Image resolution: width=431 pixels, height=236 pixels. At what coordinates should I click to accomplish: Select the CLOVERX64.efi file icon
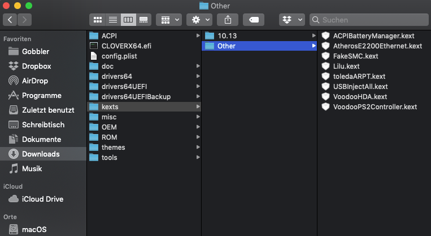coord(94,46)
